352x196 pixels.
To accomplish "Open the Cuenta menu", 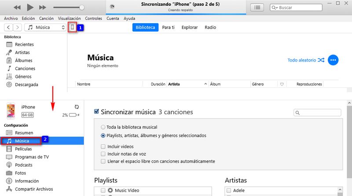I will (113, 18).
